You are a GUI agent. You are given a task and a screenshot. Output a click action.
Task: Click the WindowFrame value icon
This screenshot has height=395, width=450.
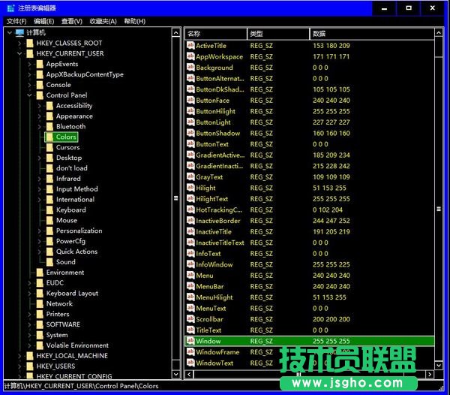pyautogui.click(x=190, y=352)
